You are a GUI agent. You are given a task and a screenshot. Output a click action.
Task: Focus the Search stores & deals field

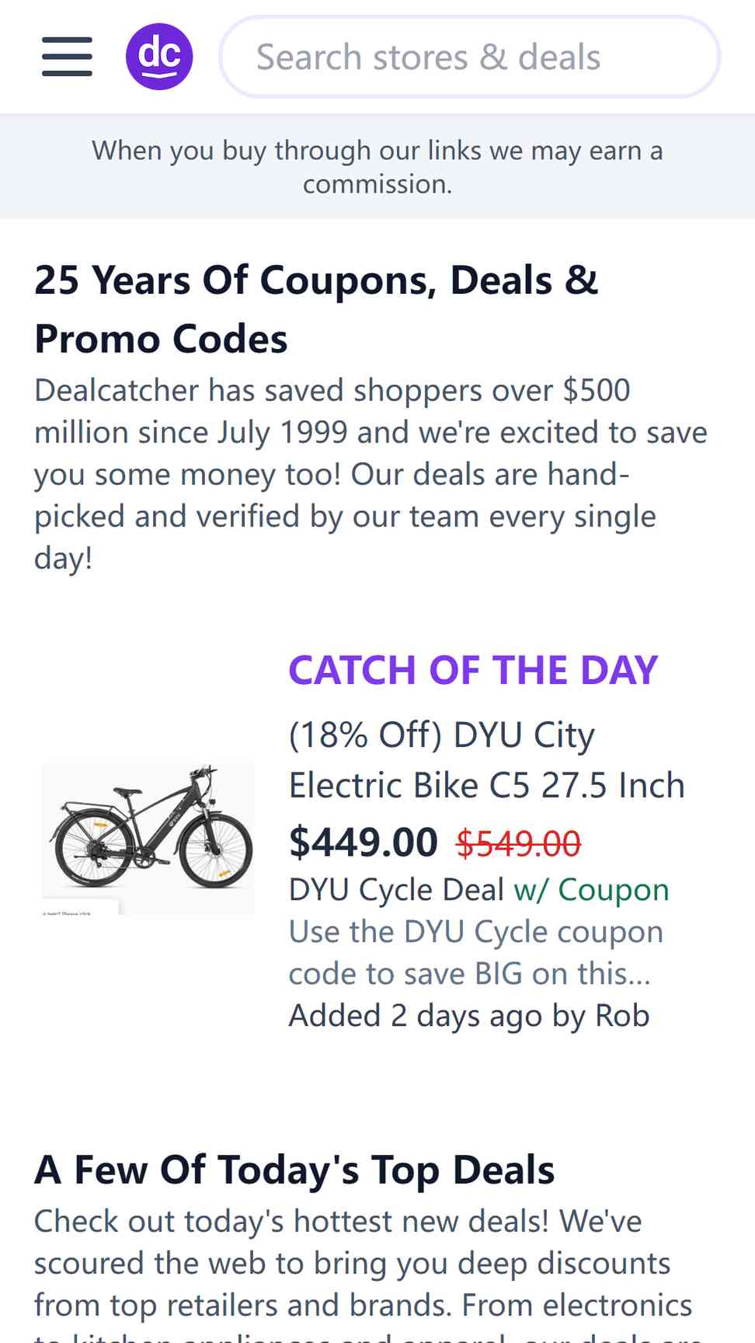coord(470,57)
